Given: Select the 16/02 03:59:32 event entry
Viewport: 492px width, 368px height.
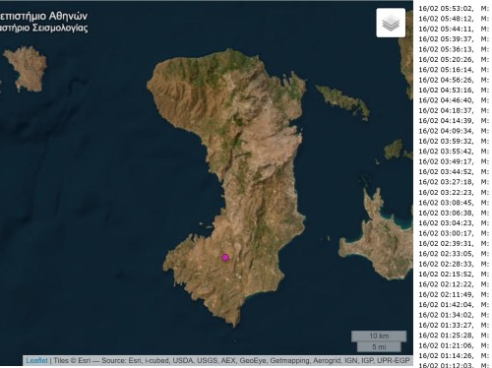Looking at the screenshot, I should click(454, 142).
